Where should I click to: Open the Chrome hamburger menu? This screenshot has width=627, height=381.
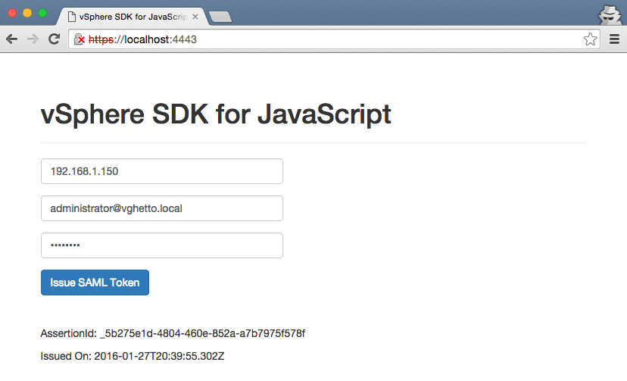pos(614,39)
